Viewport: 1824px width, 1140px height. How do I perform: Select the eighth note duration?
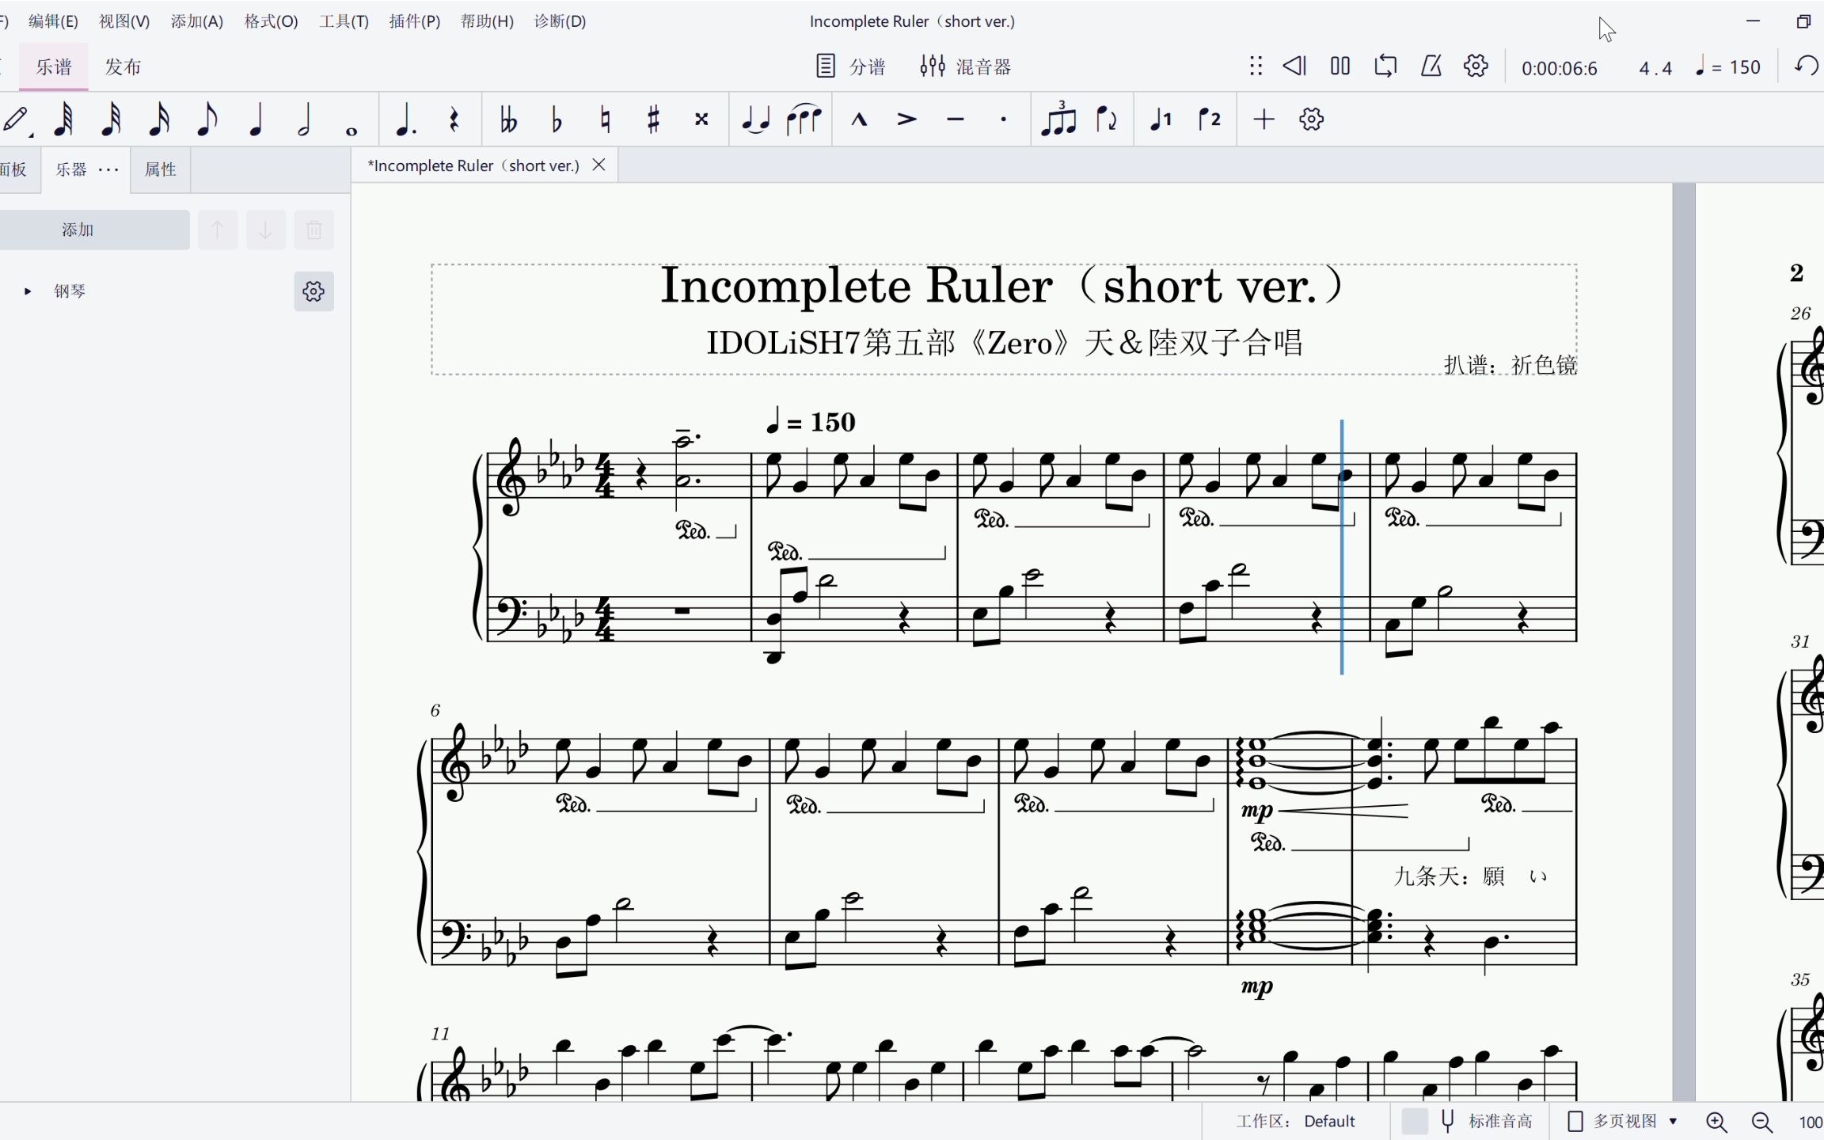[x=207, y=120]
